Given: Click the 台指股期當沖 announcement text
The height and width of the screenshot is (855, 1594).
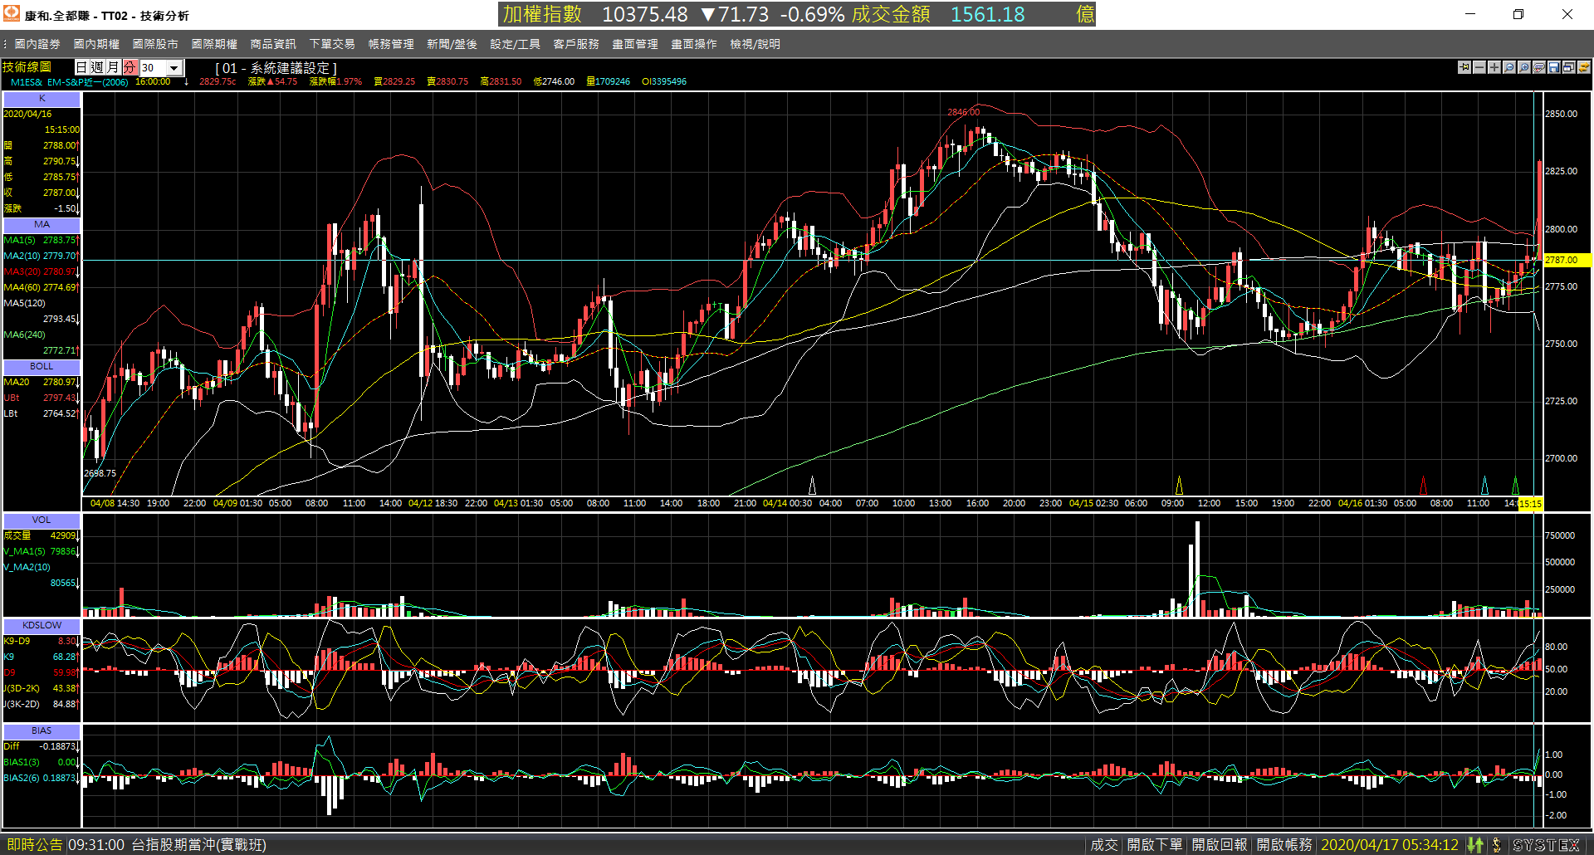Looking at the screenshot, I should (198, 845).
